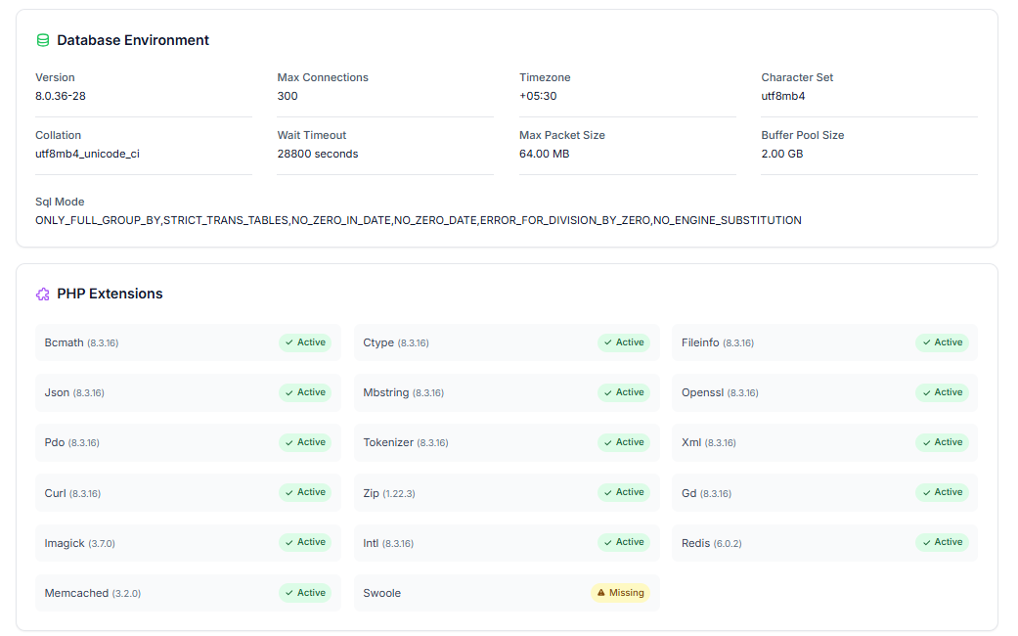The height and width of the screenshot is (636, 1018).
Task: Click the Missing warning badge for Swoole
Action: (620, 593)
